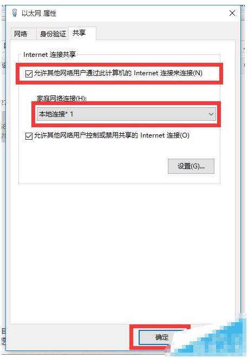Uncheck the Internet 连接来连接(N) checkbox box
Image resolution: width=248 pixels, height=358 pixels.
[29, 74]
